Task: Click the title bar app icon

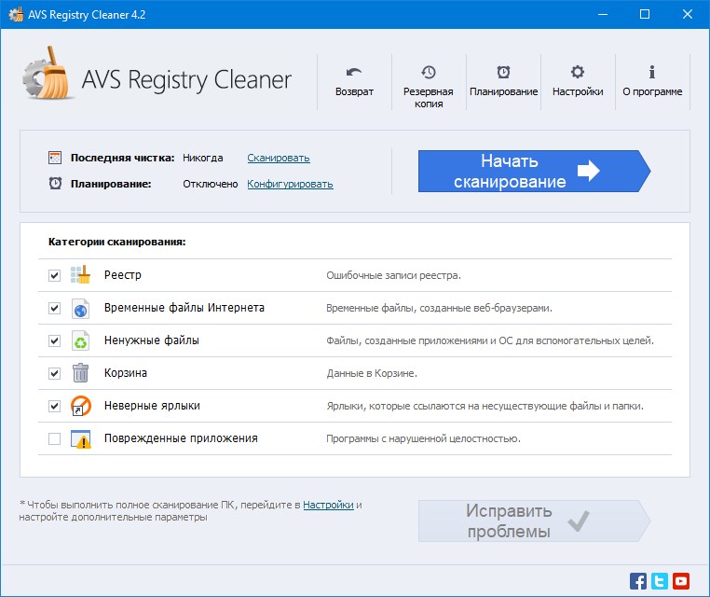Action: pos(16,15)
